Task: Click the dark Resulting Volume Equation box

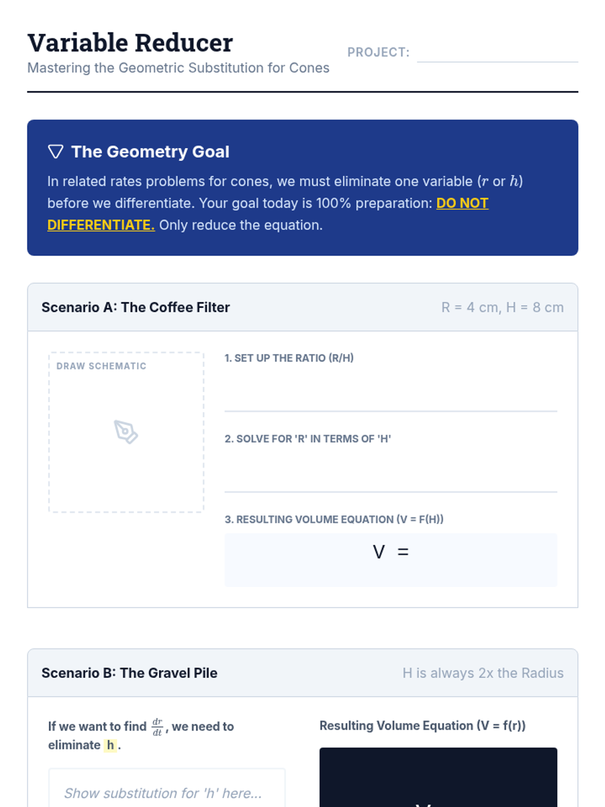Action: (438, 777)
